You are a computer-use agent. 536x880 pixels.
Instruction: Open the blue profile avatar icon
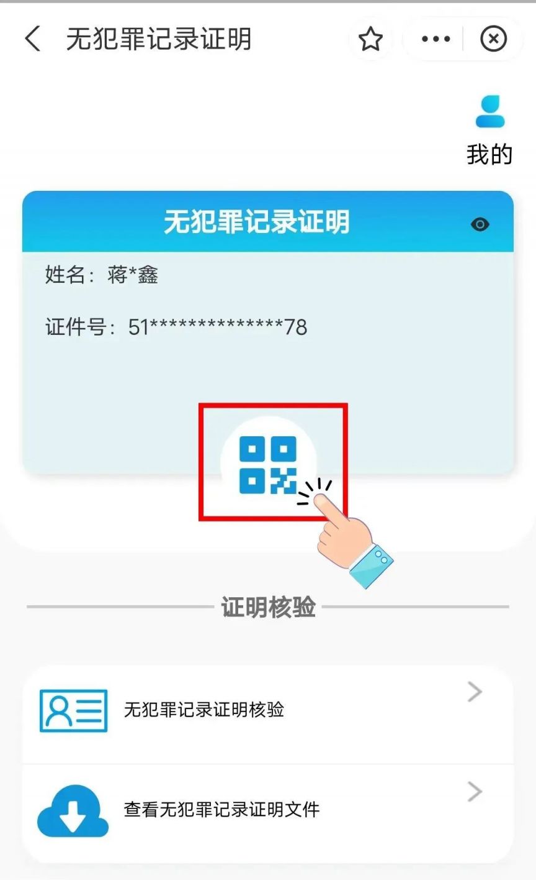[x=490, y=112]
